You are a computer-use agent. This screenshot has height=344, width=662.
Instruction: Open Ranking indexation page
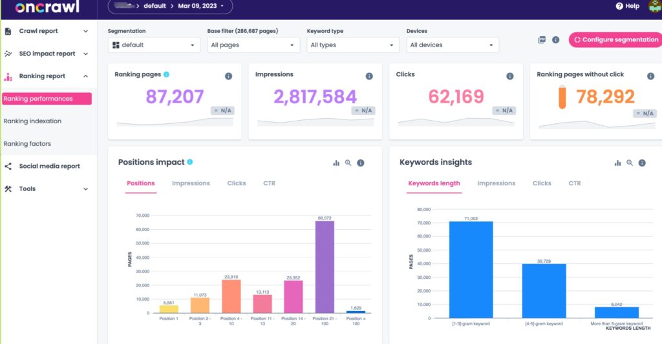click(32, 121)
